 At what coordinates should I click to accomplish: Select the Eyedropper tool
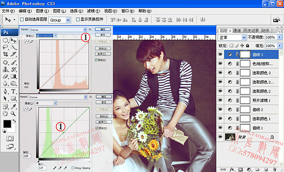13,107
